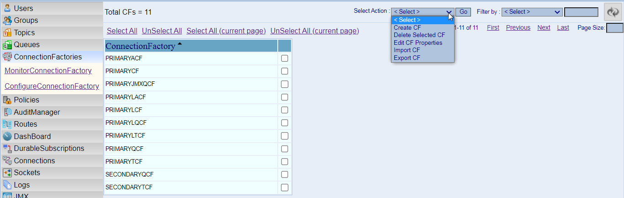Click the Go button
Viewport: 624px width, 198px height.
(x=463, y=12)
